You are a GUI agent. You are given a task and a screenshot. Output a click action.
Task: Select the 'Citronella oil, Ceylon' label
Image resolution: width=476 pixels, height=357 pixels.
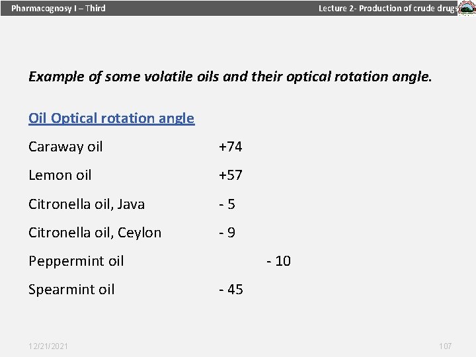point(95,233)
